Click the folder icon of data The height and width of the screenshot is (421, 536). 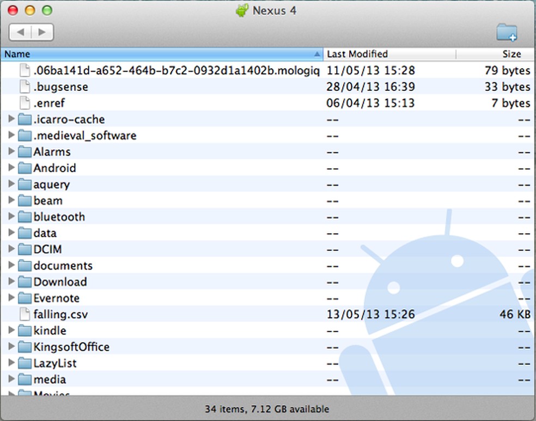pyautogui.click(x=25, y=233)
